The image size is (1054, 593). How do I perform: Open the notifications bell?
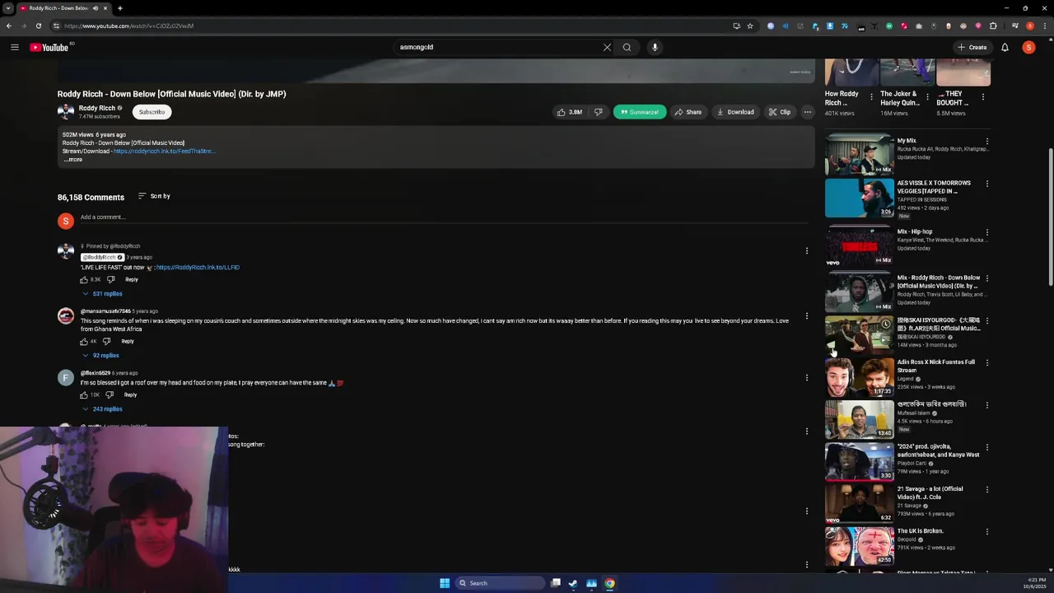pos(1005,47)
